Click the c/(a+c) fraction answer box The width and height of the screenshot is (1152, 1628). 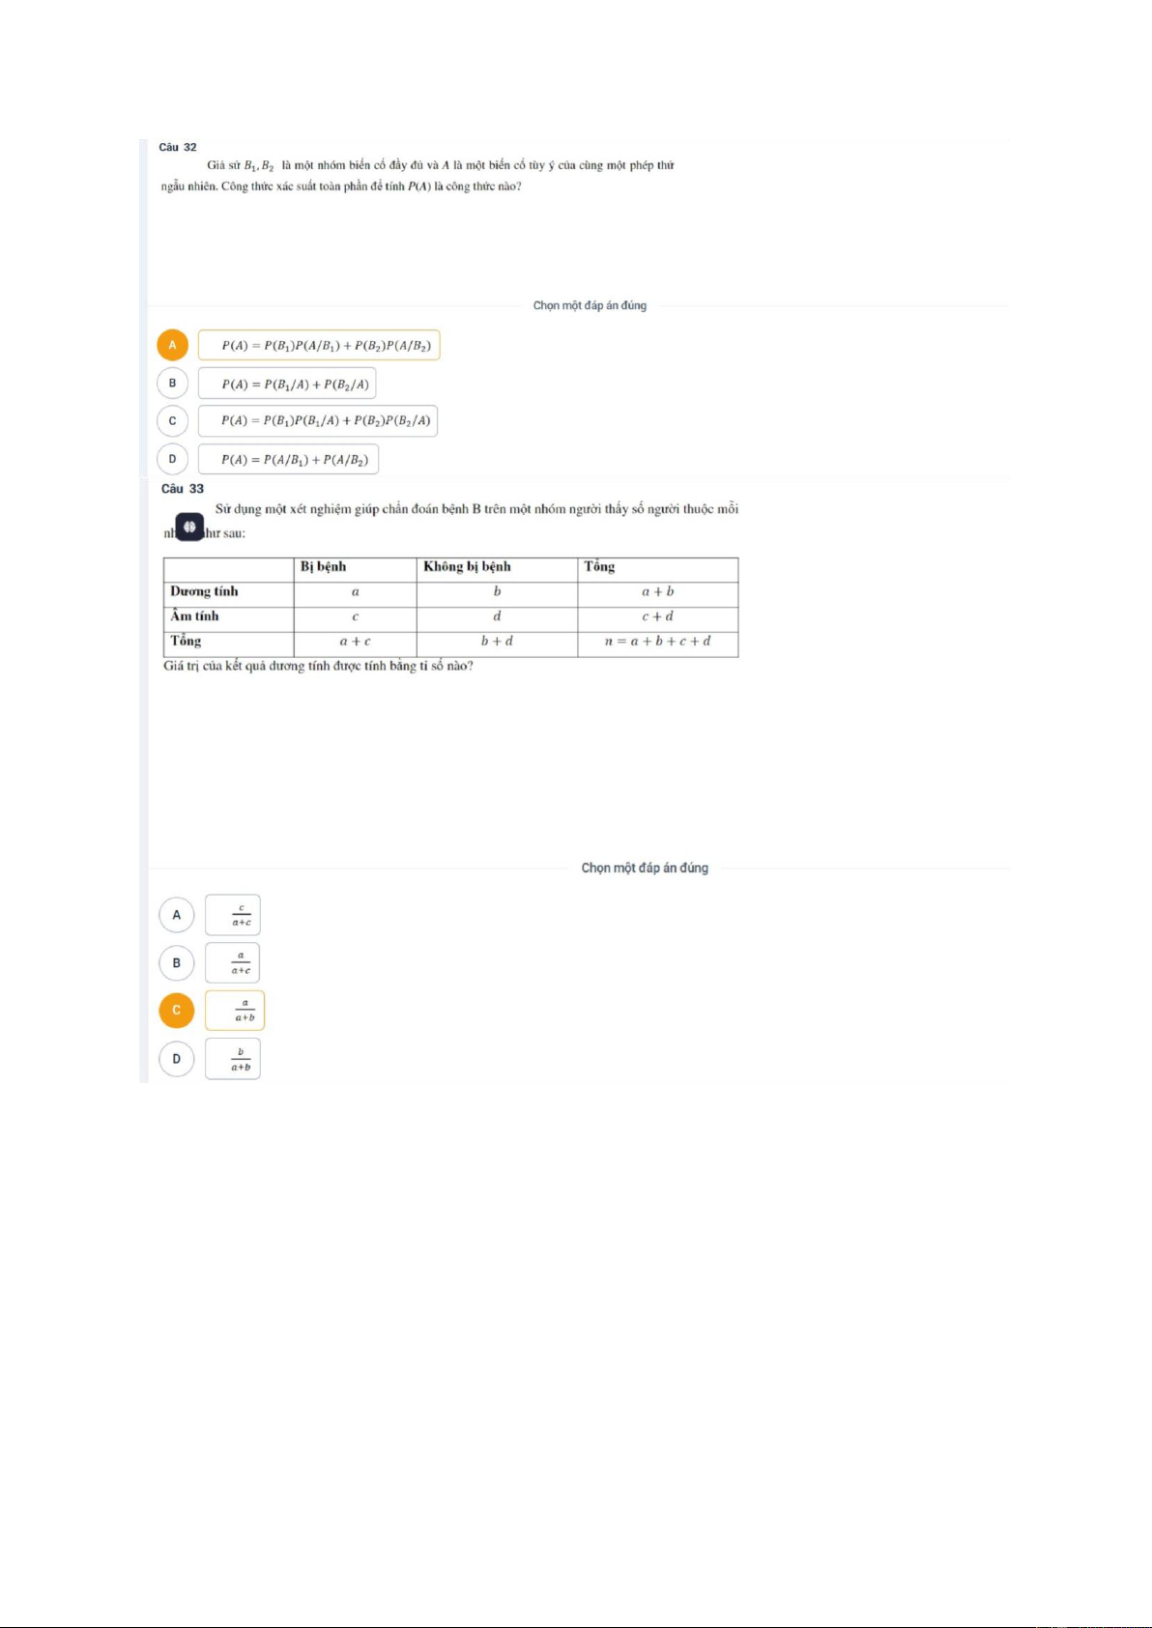(x=233, y=915)
